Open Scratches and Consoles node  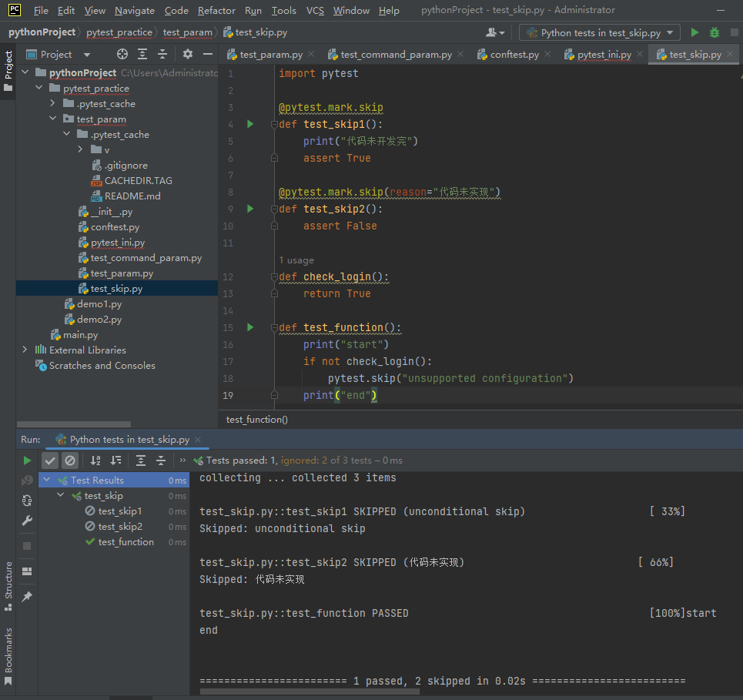point(102,366)
